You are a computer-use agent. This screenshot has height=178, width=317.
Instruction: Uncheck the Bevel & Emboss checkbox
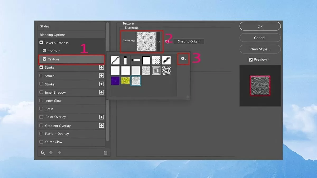click(x=41, y=43)
